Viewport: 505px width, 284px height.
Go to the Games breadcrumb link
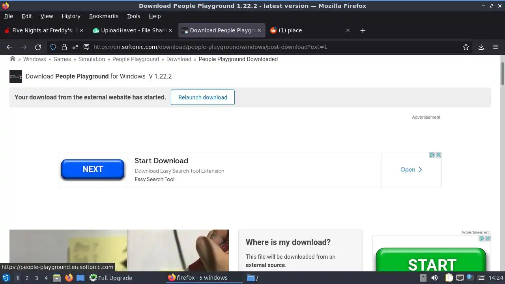[x=62, y=59]
